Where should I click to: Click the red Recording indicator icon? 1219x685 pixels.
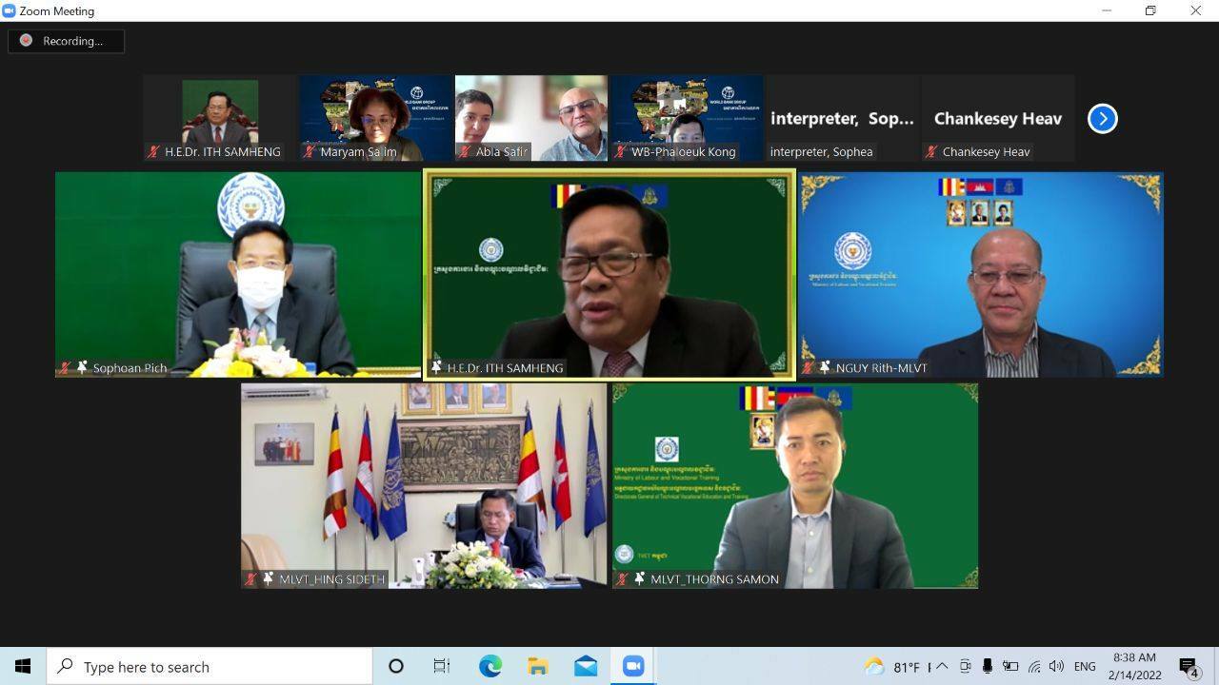[x=26, y=41]
